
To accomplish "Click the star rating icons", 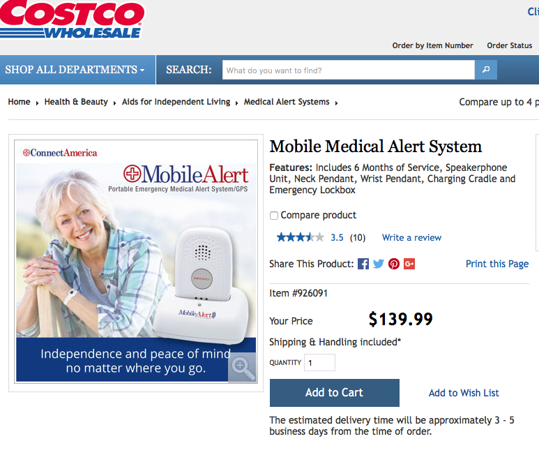I will [300, 237].
